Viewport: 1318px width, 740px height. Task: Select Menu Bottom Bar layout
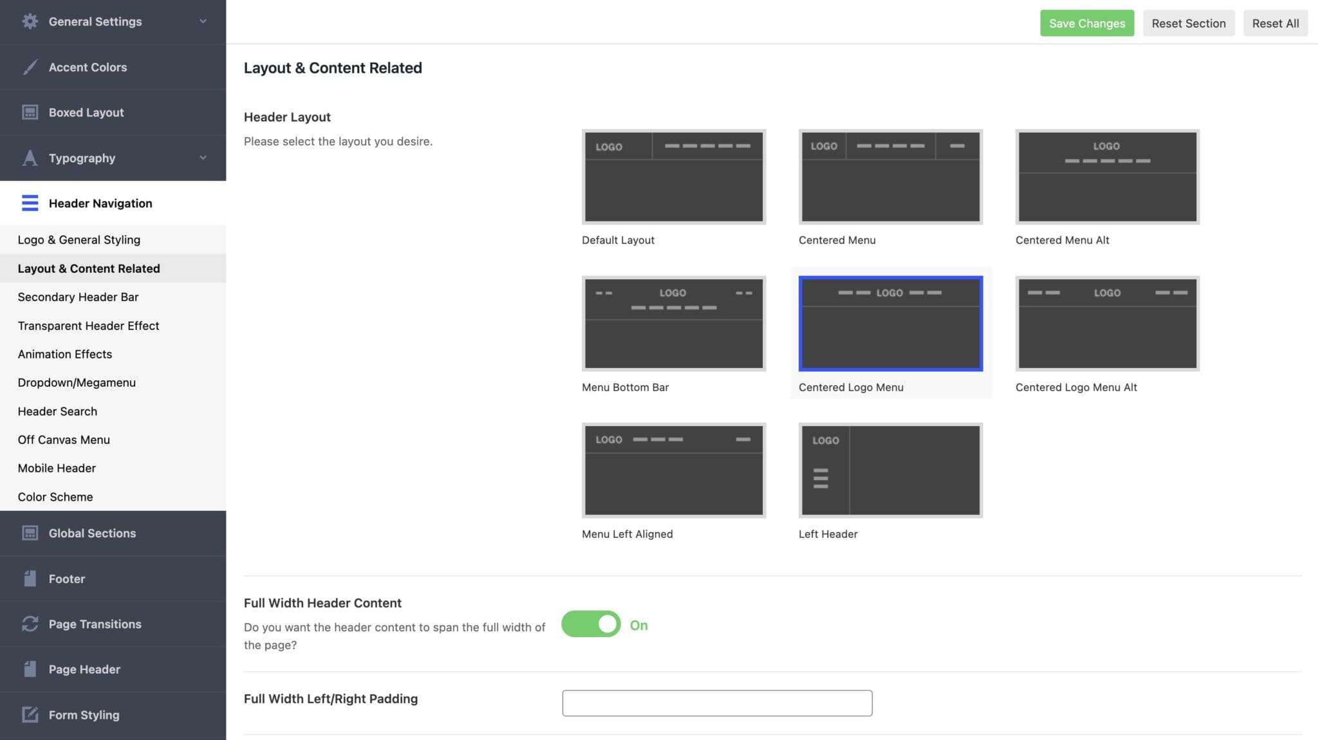(x=674, y=324)
